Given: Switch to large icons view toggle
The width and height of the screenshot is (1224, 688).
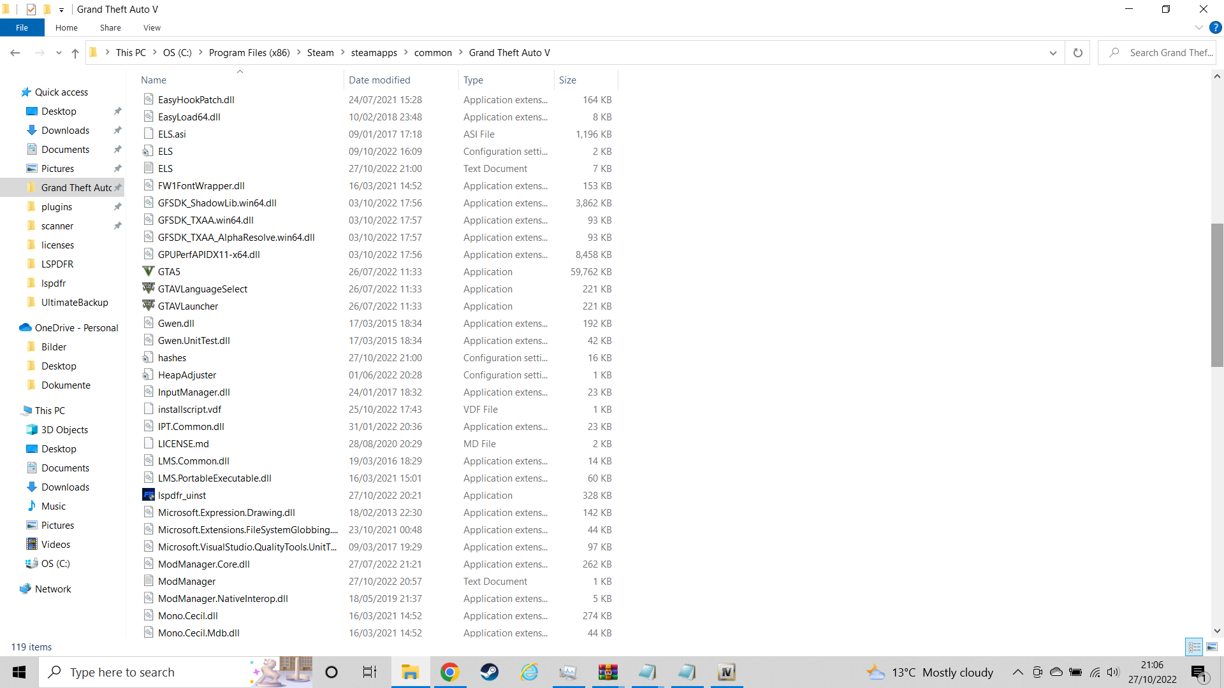Looking at the screenshot, I should click(x=1212, y=647).
